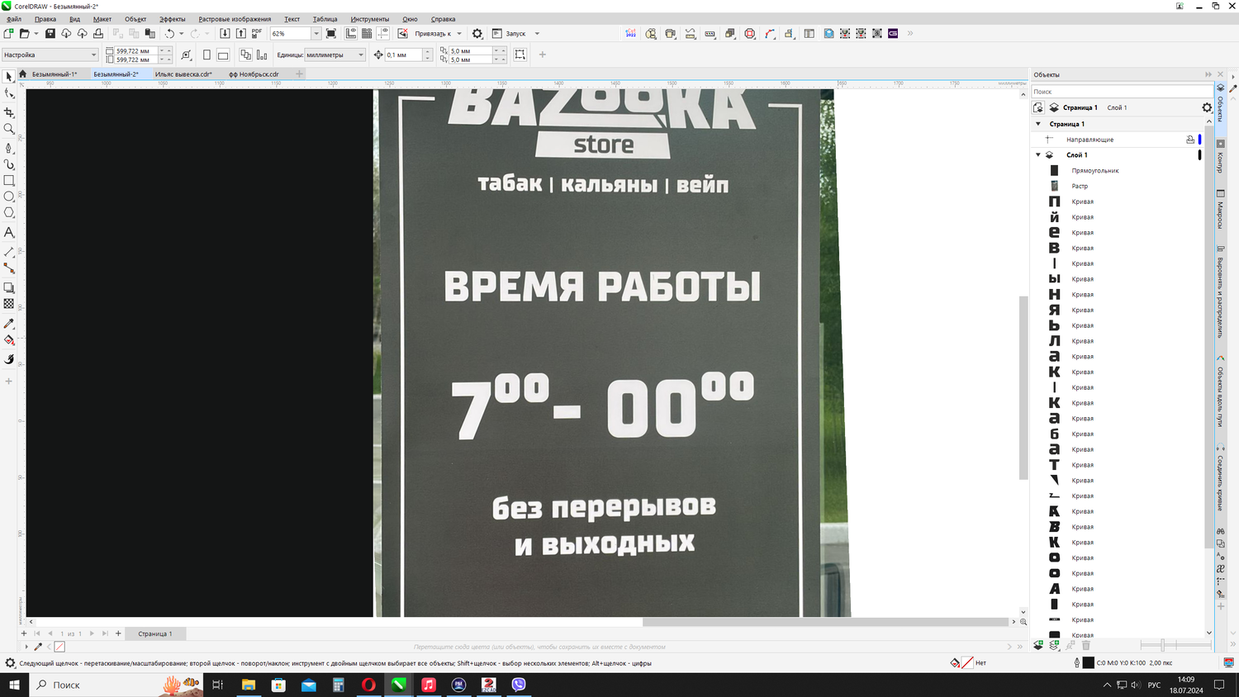Screen dimensions: 1239x697
Task: Save the document with floppy icon
Action: coord(50,34)
